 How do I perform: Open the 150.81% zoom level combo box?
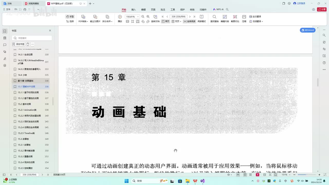click(x=132, y=16)
